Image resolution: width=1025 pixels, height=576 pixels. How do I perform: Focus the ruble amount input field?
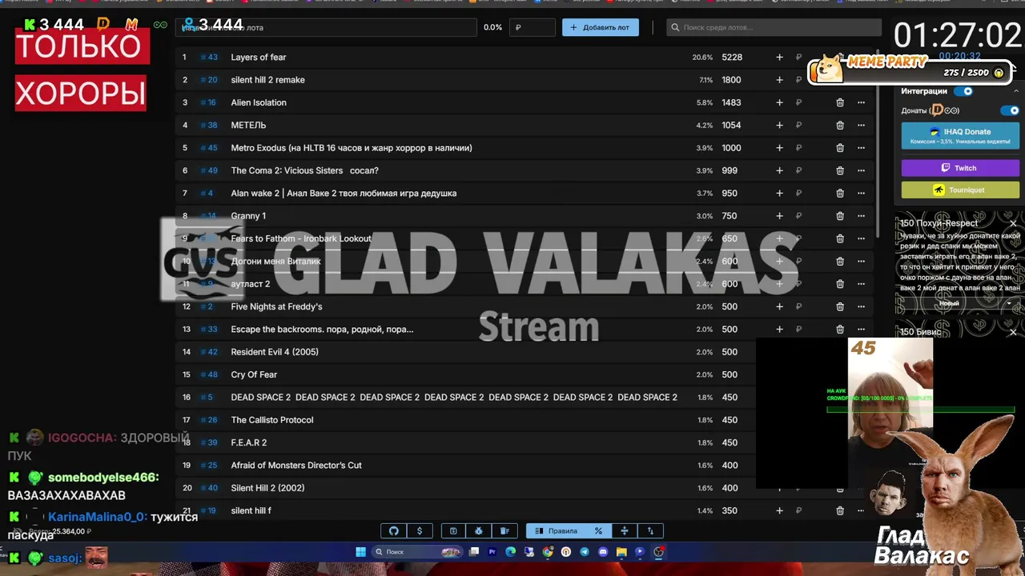coord(533,27)
